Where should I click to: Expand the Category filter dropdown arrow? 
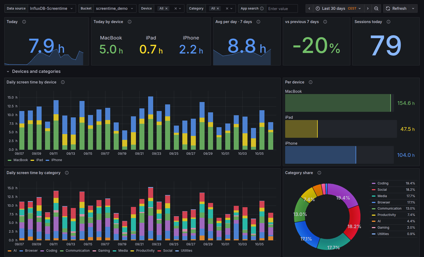[x=231, y=8]
